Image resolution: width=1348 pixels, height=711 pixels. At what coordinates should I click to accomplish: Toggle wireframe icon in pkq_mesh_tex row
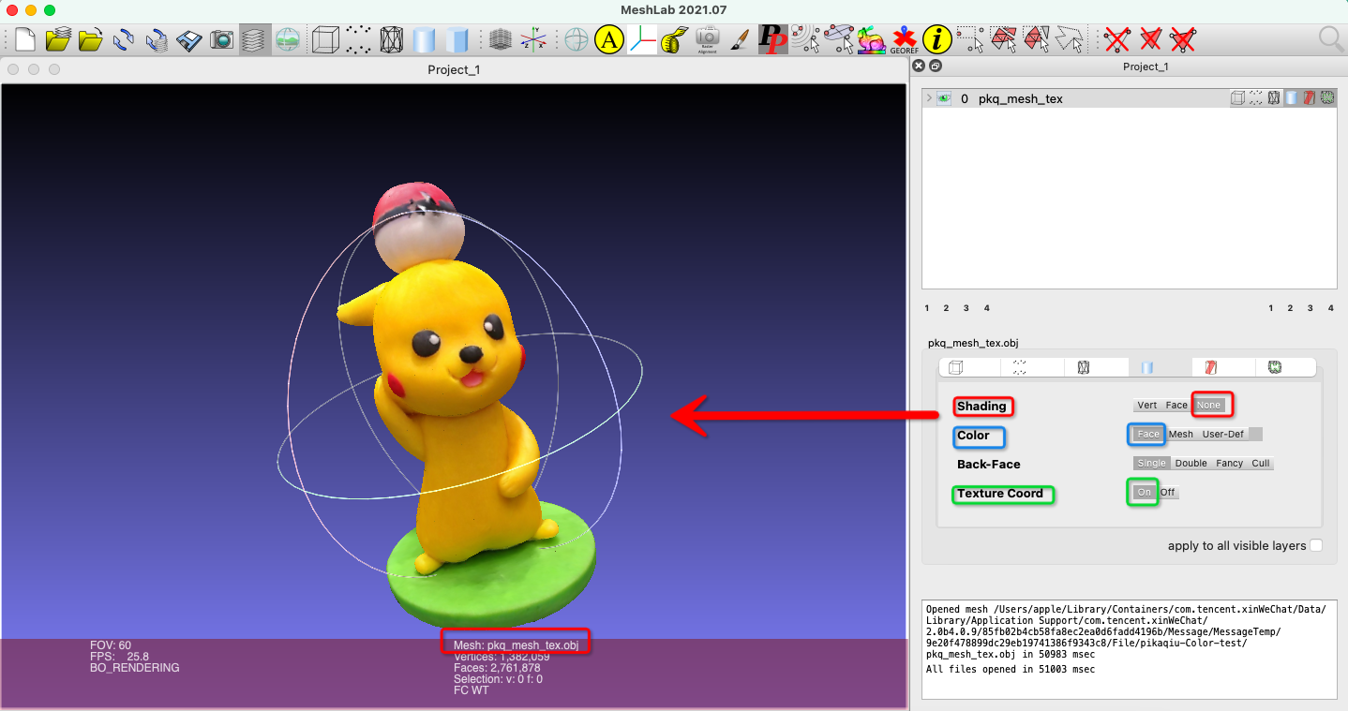1273,97
